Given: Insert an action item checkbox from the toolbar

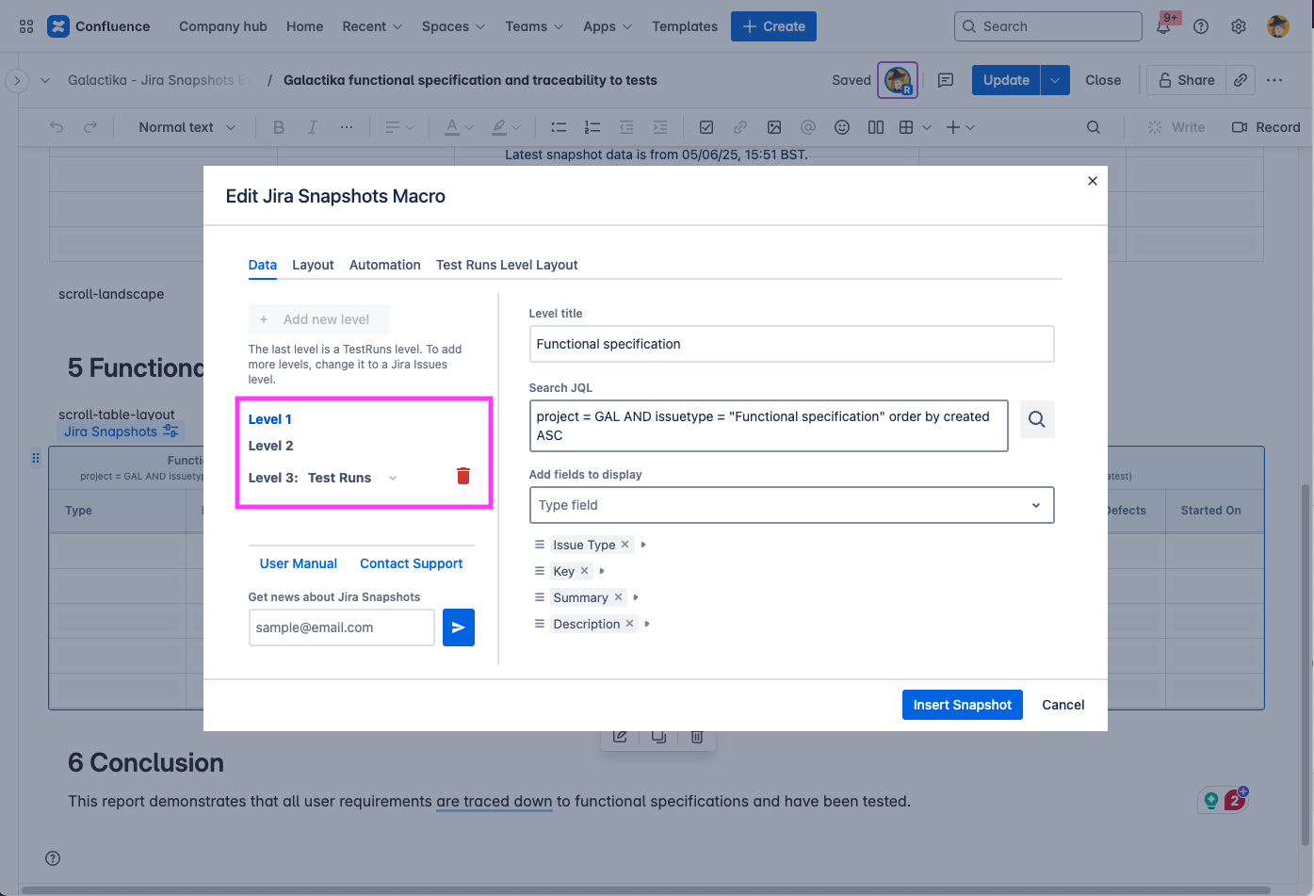Looking at the screenshot, I should pyautogui.click(x=706, y=126).
